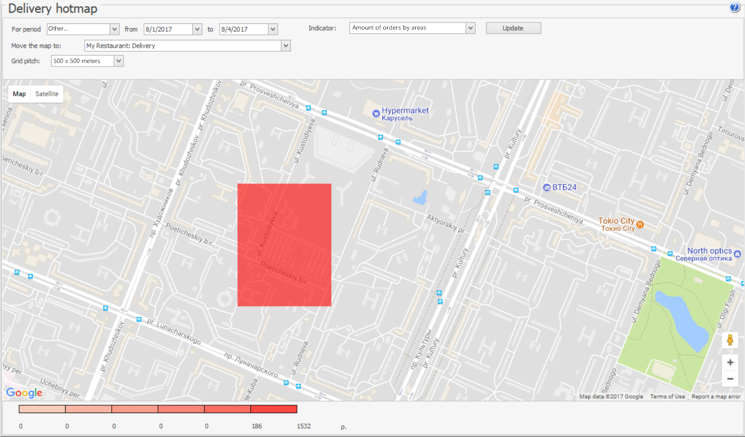745x437 pixels.
Task: Click the Google logo on map
Action: [x=24, y=392]
